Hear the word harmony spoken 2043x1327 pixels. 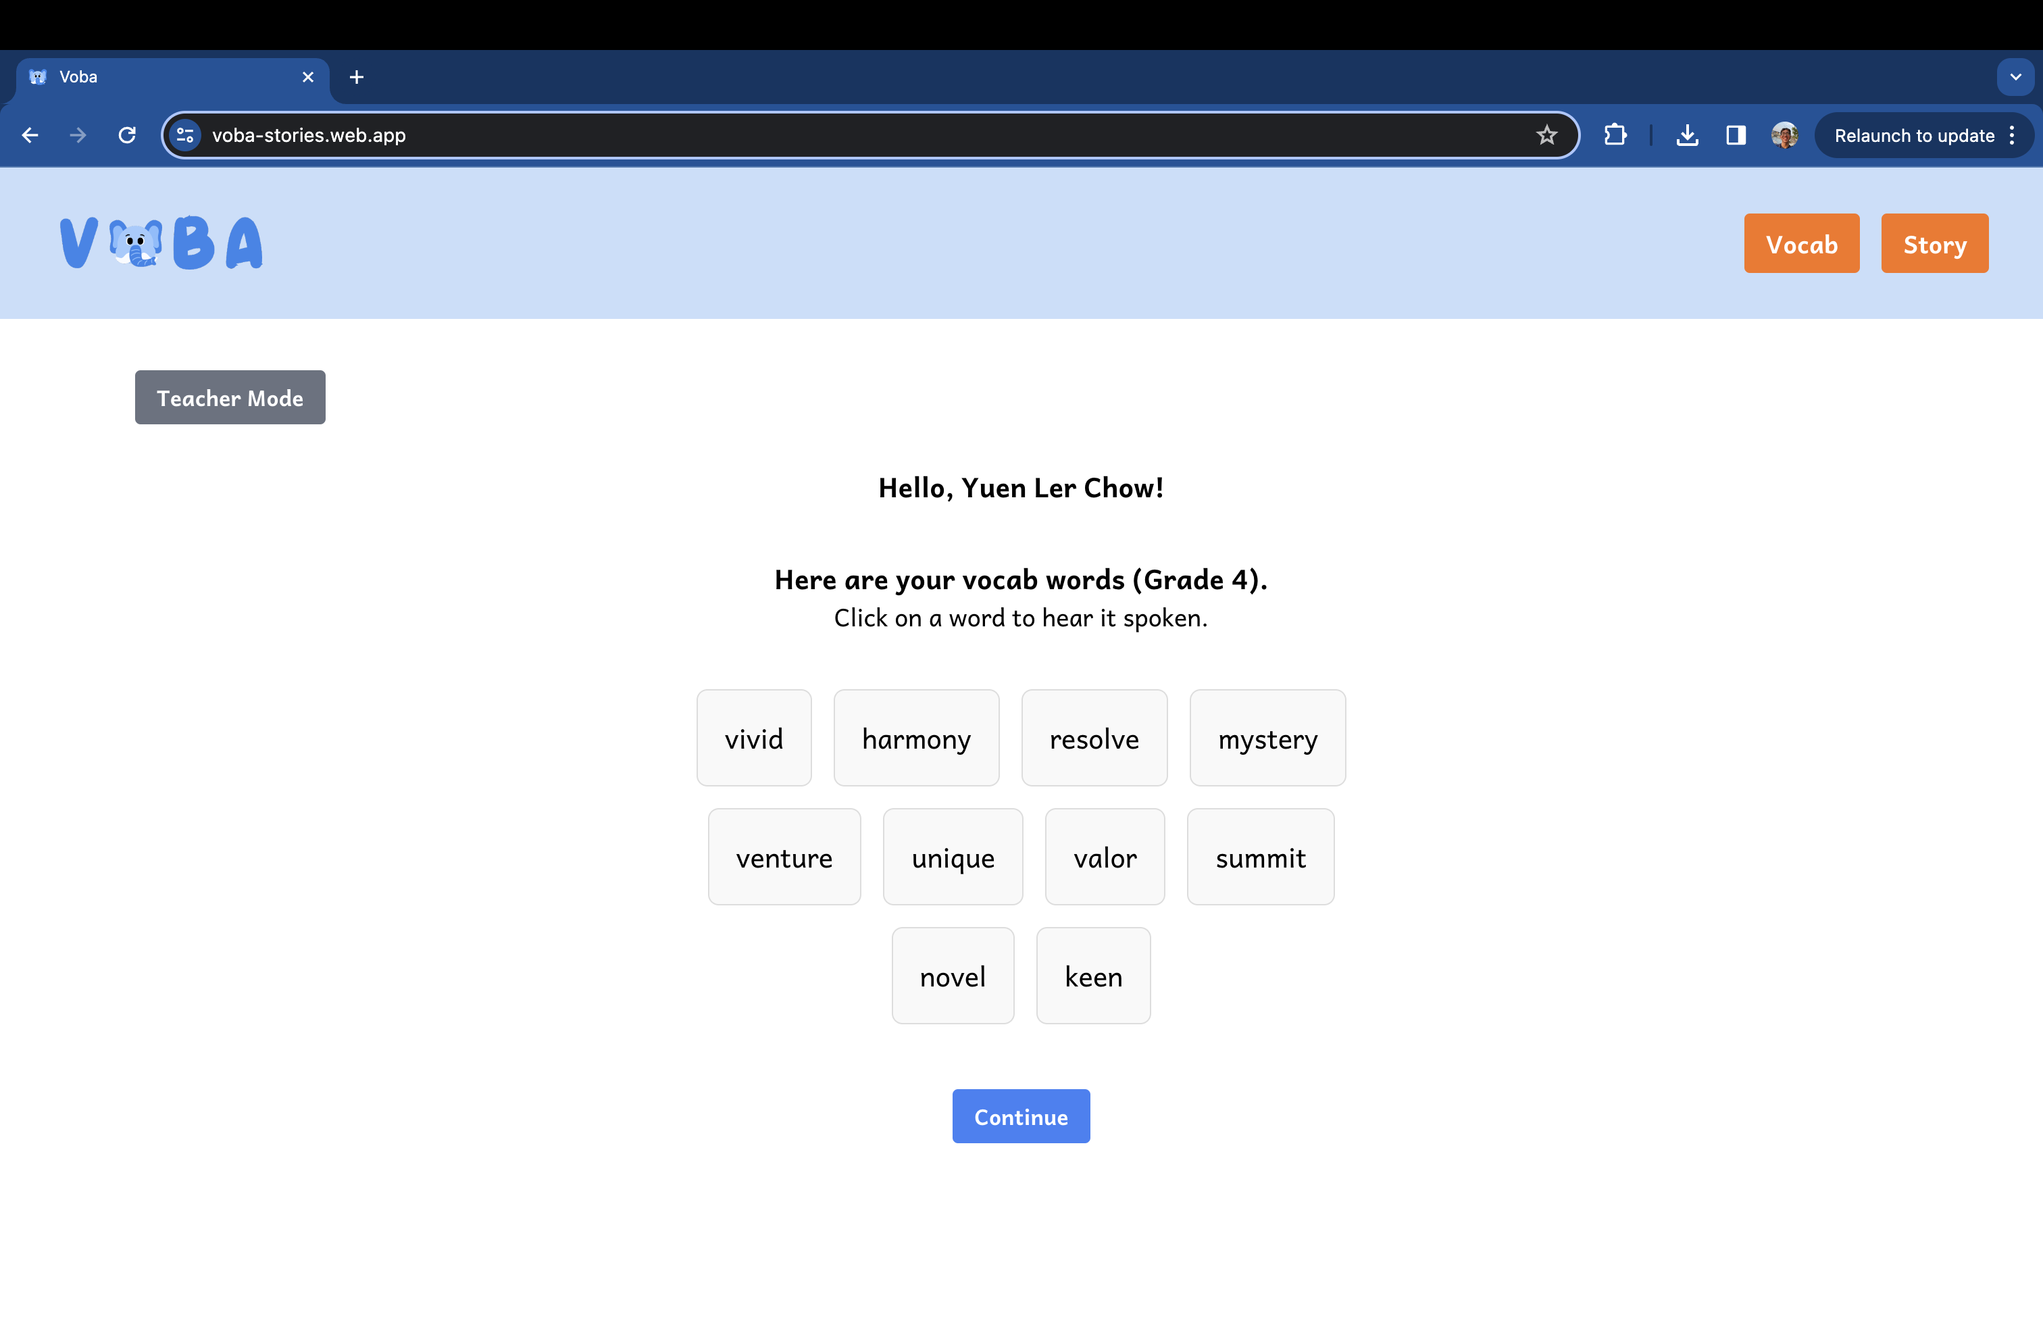(916, 738)
